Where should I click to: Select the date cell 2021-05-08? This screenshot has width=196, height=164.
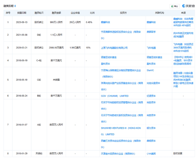(x=22, y=35)
